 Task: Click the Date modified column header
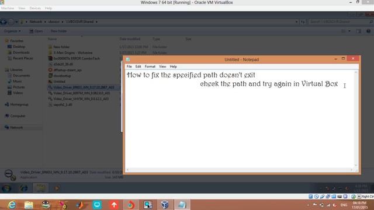(130, 39)
